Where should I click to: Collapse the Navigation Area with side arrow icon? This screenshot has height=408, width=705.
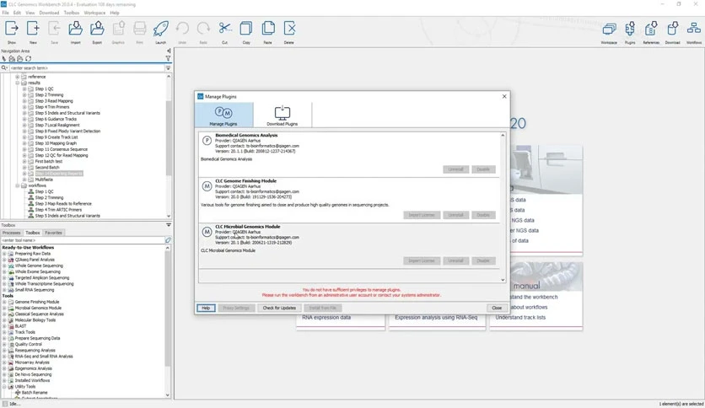point(169,51)
